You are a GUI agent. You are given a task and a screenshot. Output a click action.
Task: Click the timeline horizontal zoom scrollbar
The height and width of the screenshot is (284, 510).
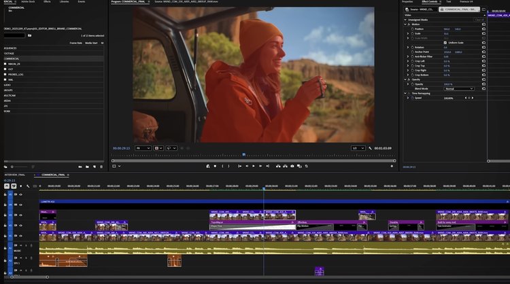pos(30,277)
